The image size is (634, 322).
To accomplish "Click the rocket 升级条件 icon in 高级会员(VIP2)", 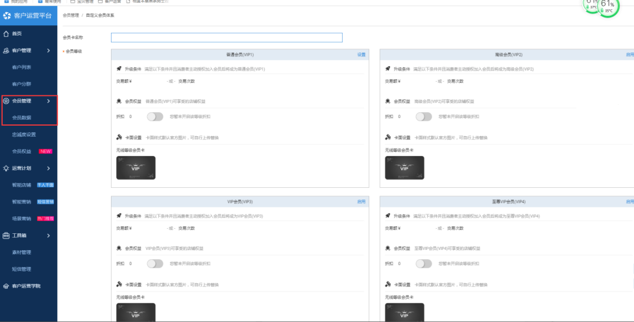I will (388, 69).
